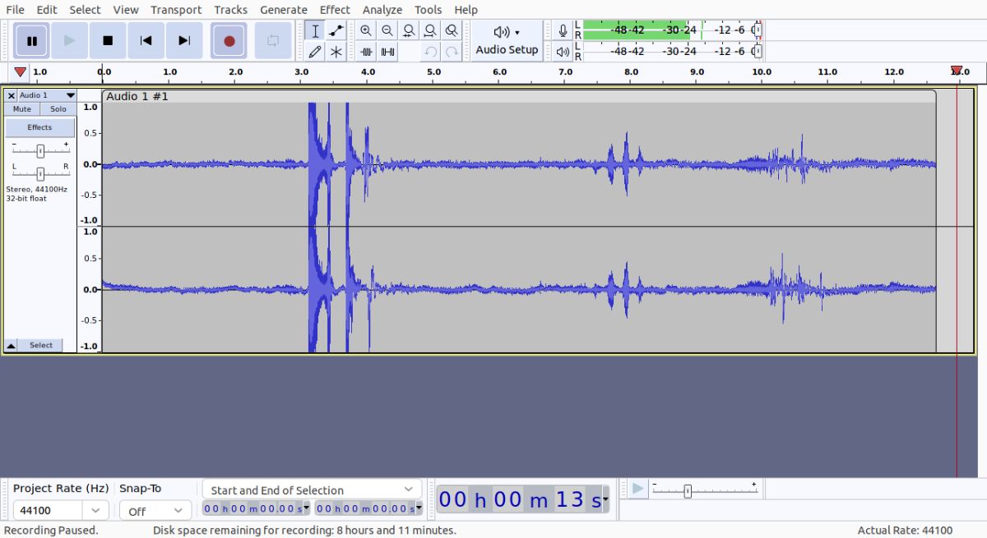The image size is (987, 538).
Task: Click the speaker Playback Meter icon
Action: point(563,51)
